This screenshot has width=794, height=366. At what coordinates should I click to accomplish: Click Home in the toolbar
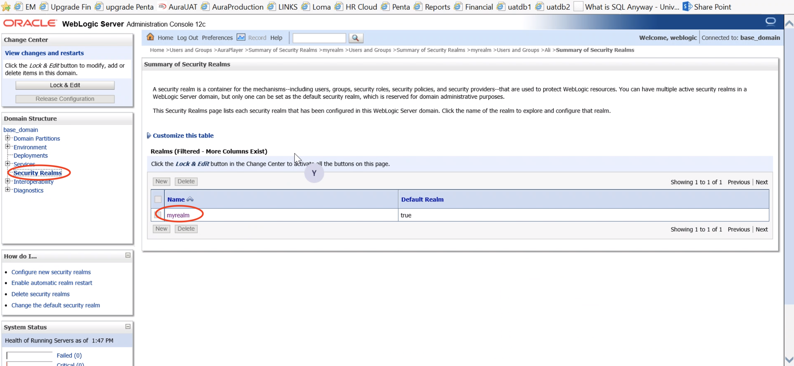pos(165,38)
